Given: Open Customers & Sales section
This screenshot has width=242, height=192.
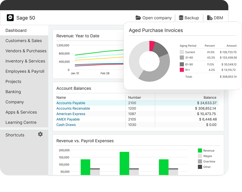Looking at the screenshot, I should coord(23,41).
